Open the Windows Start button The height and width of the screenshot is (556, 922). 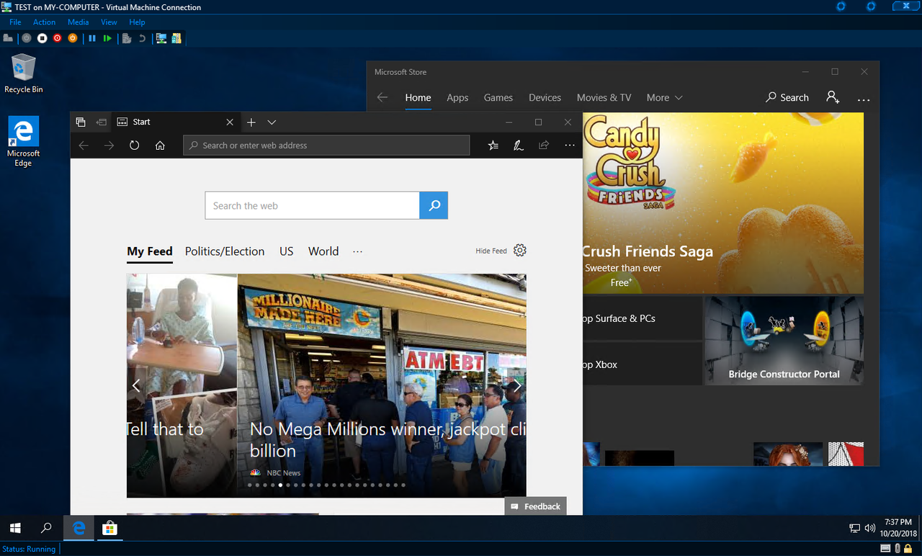[15, 528]
